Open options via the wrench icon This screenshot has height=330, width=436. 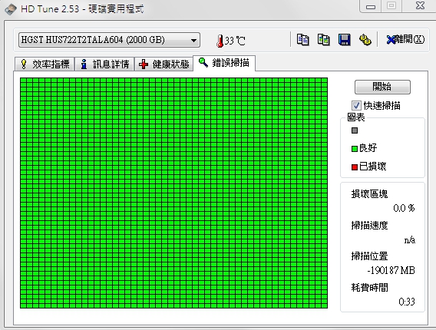(365, 40)
